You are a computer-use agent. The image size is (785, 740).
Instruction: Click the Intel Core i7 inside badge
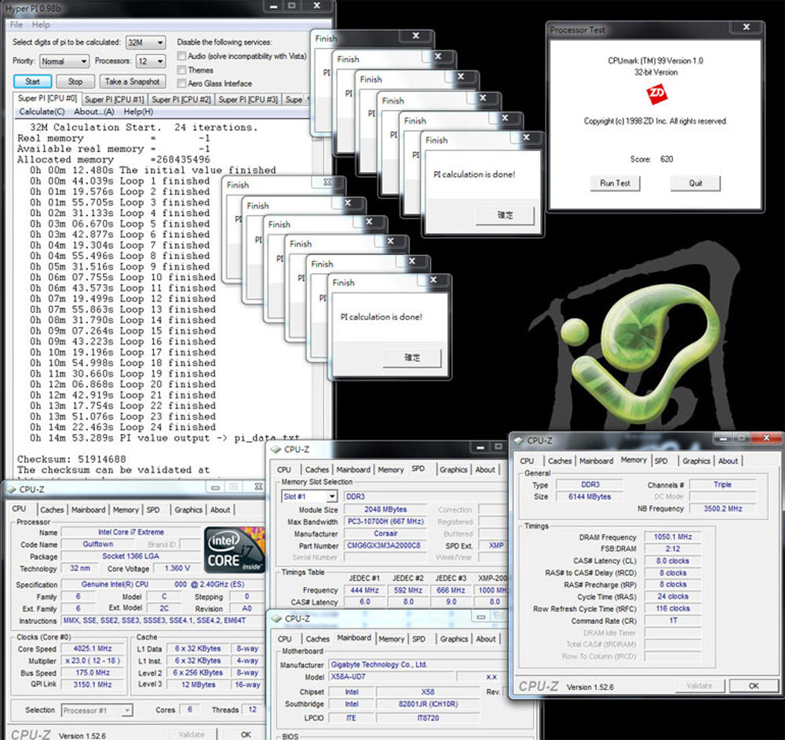tap(232, 549)
